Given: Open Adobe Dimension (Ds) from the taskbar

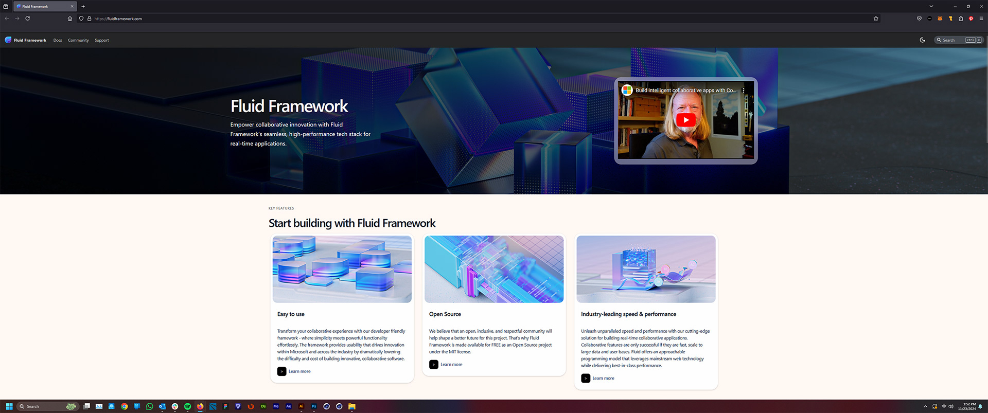Looking at the screenshot, I should [x=263, y=406].
